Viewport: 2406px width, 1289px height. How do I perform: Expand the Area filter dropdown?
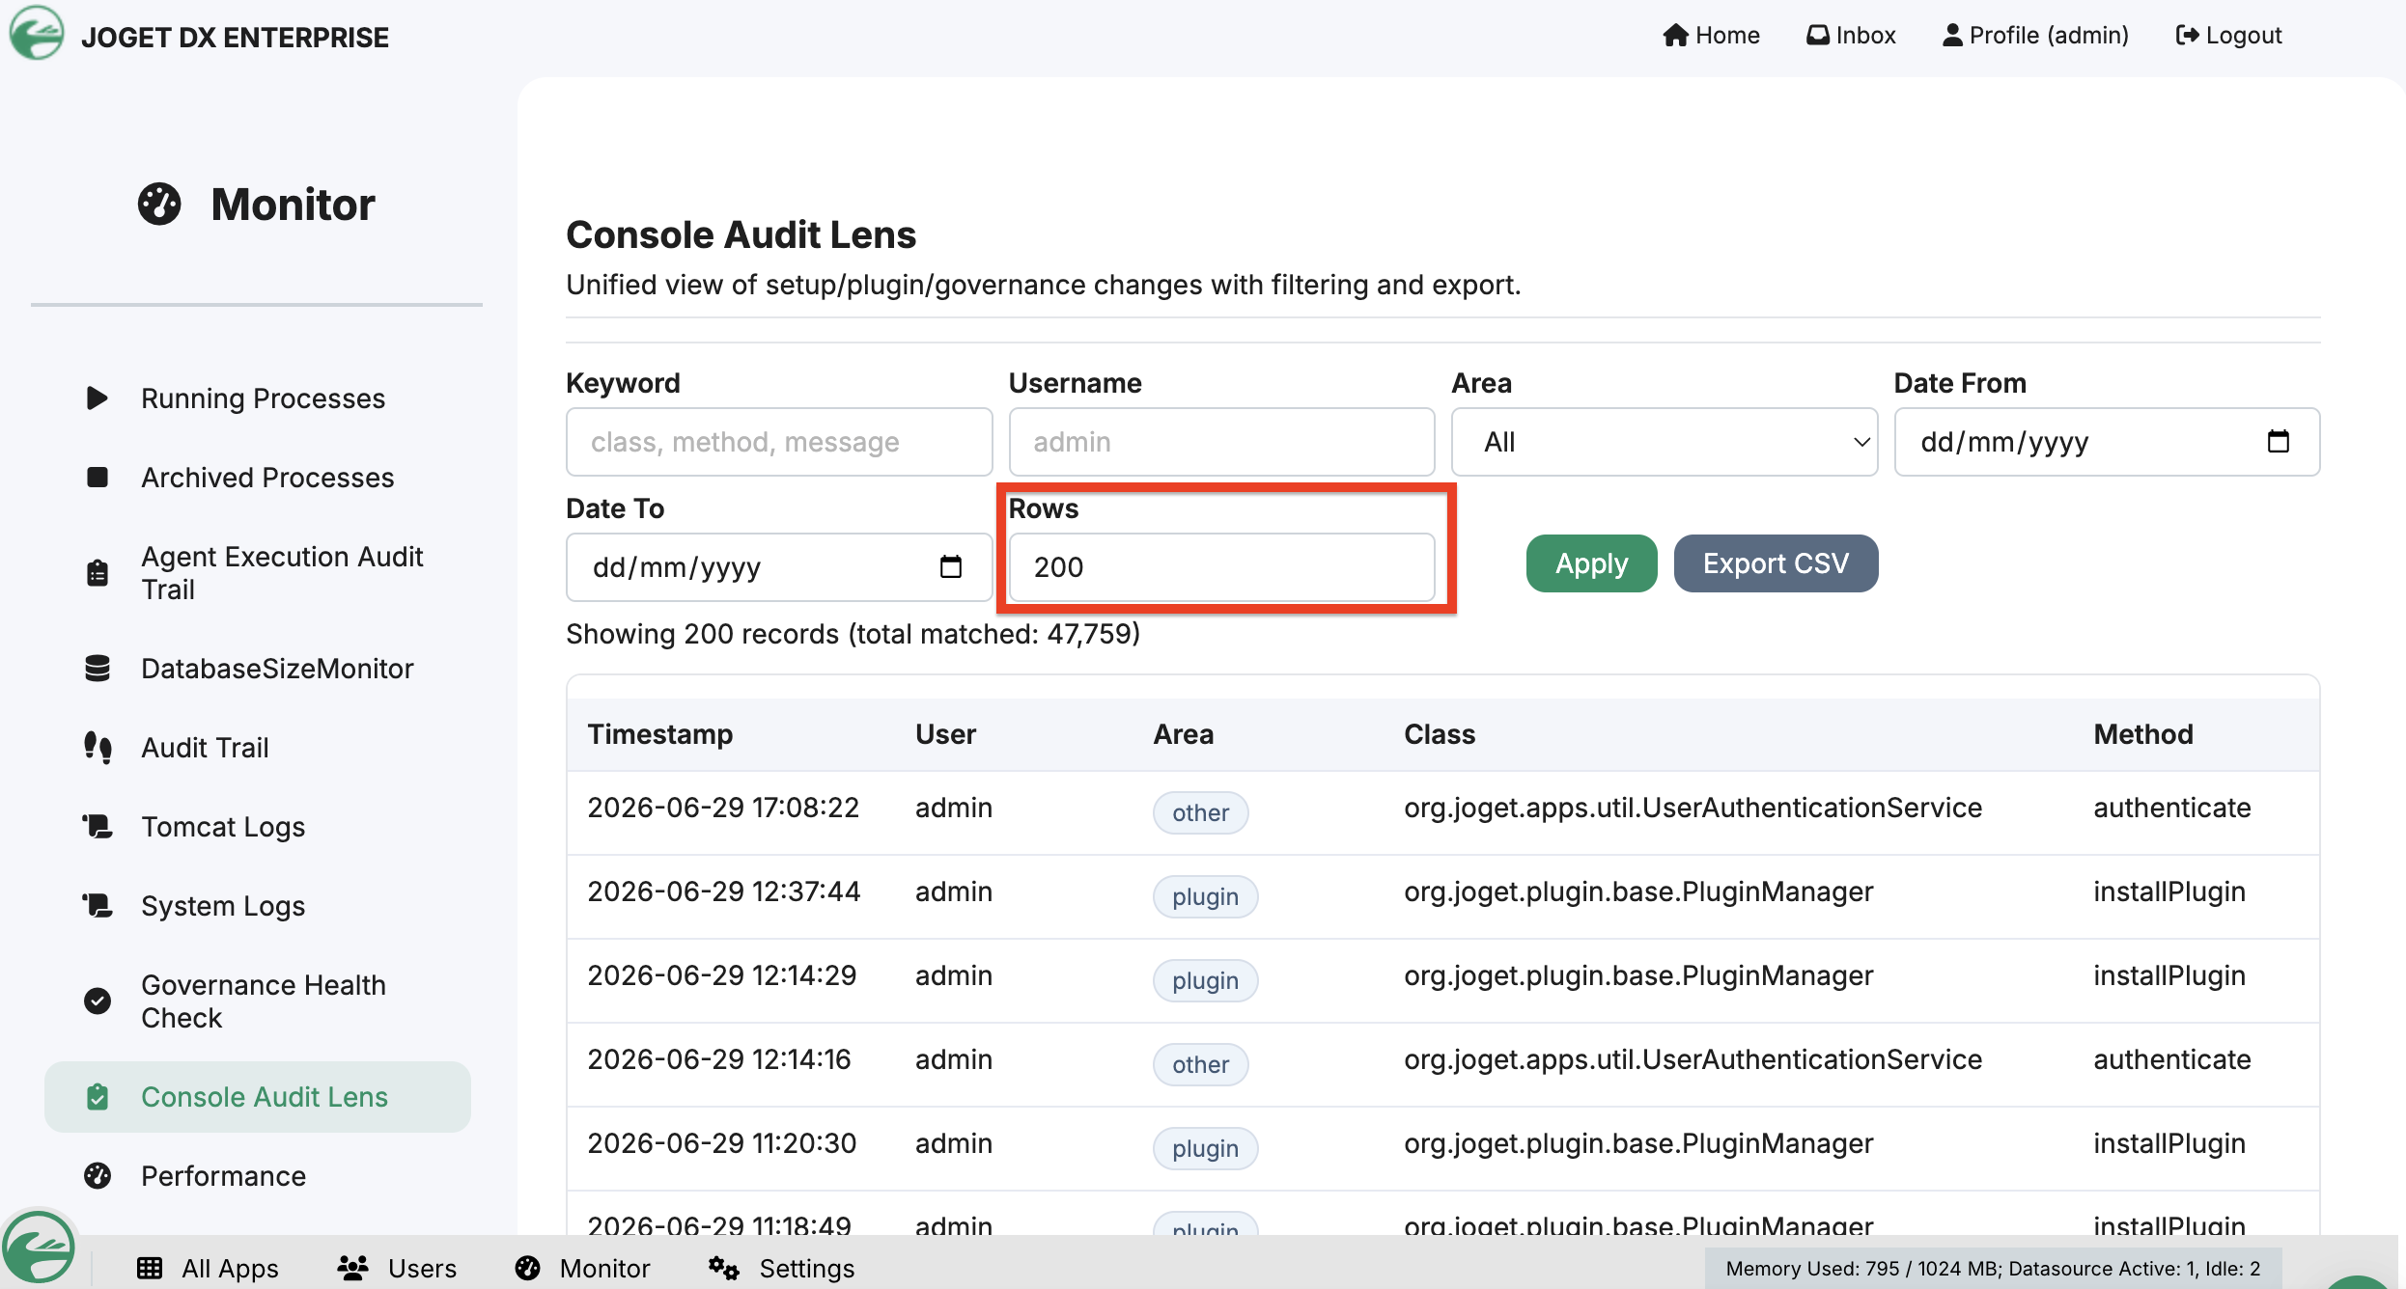click(1665, 442)
